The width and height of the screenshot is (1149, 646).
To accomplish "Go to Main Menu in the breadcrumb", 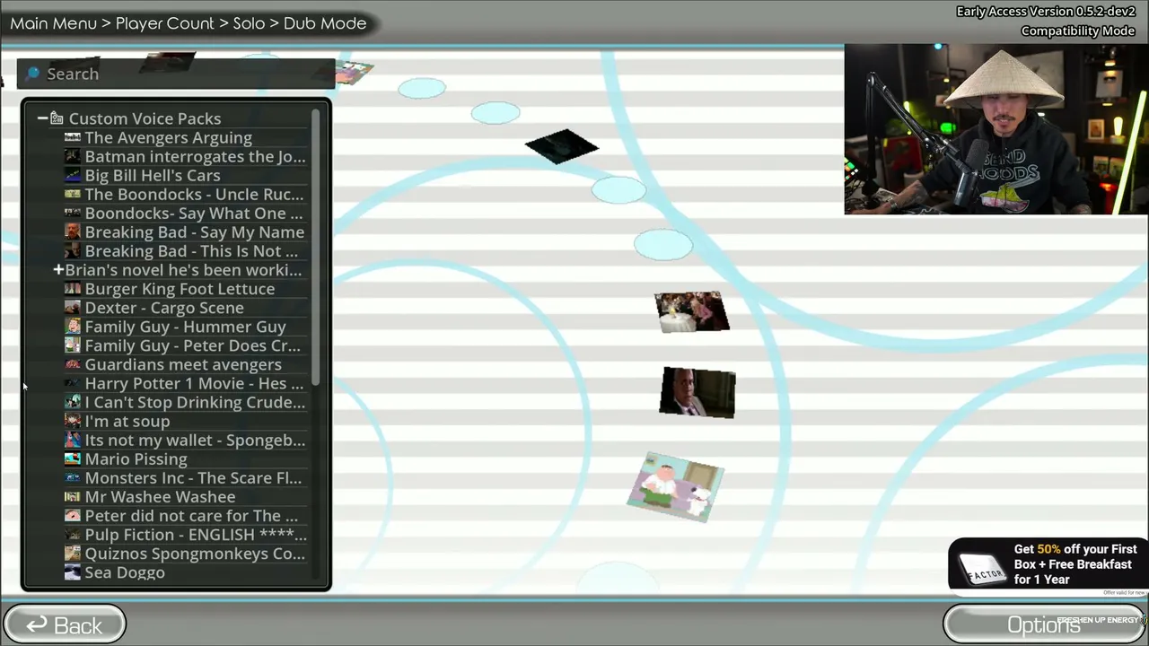I will [x=53, y=23].
